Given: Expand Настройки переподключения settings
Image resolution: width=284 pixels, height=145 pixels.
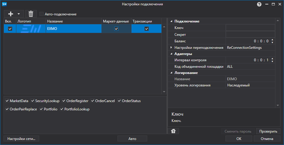Looking at the screenshot, I should 171,48.
